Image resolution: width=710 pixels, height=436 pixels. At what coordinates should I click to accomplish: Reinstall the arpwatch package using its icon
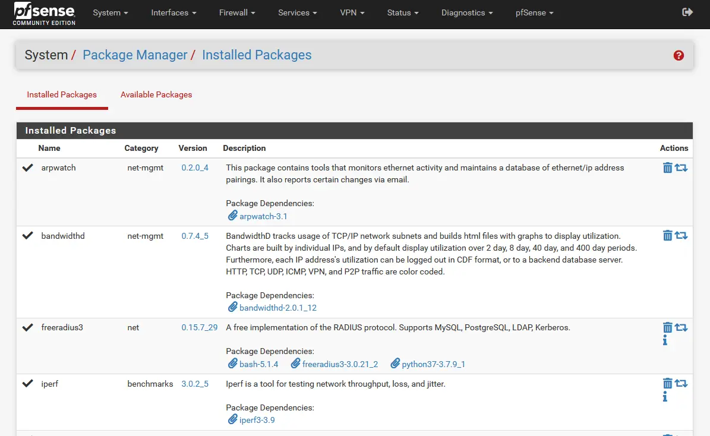681,168
